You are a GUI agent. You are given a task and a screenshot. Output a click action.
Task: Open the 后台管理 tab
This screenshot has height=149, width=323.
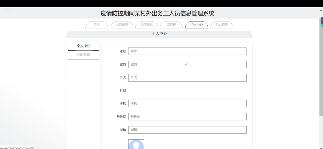[222, 25]
